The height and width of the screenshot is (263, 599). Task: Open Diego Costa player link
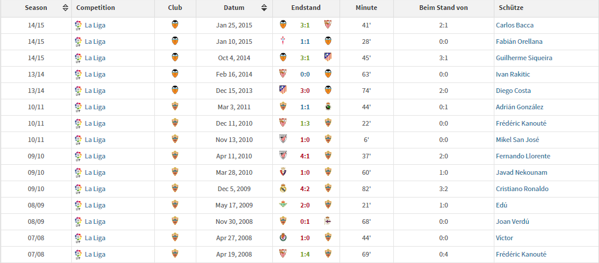pyautogui.click(x=513, y=91)
